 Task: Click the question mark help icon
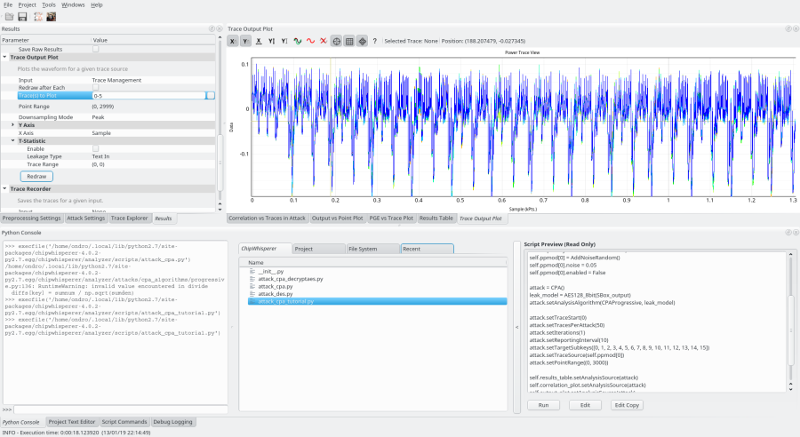374,41
